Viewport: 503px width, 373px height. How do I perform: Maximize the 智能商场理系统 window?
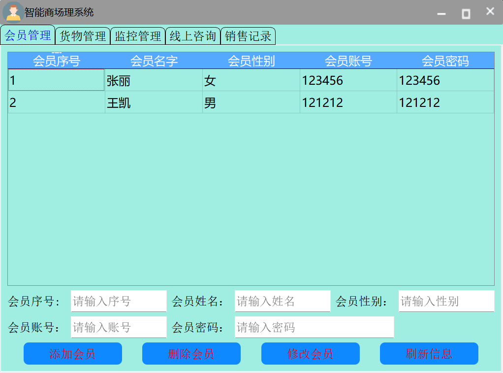point(466,13)
